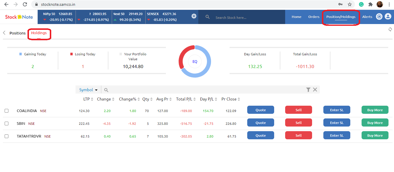Select the Holdings tab
The height and width of the screenshot is (172, 394).
click(x=39, y=33)
